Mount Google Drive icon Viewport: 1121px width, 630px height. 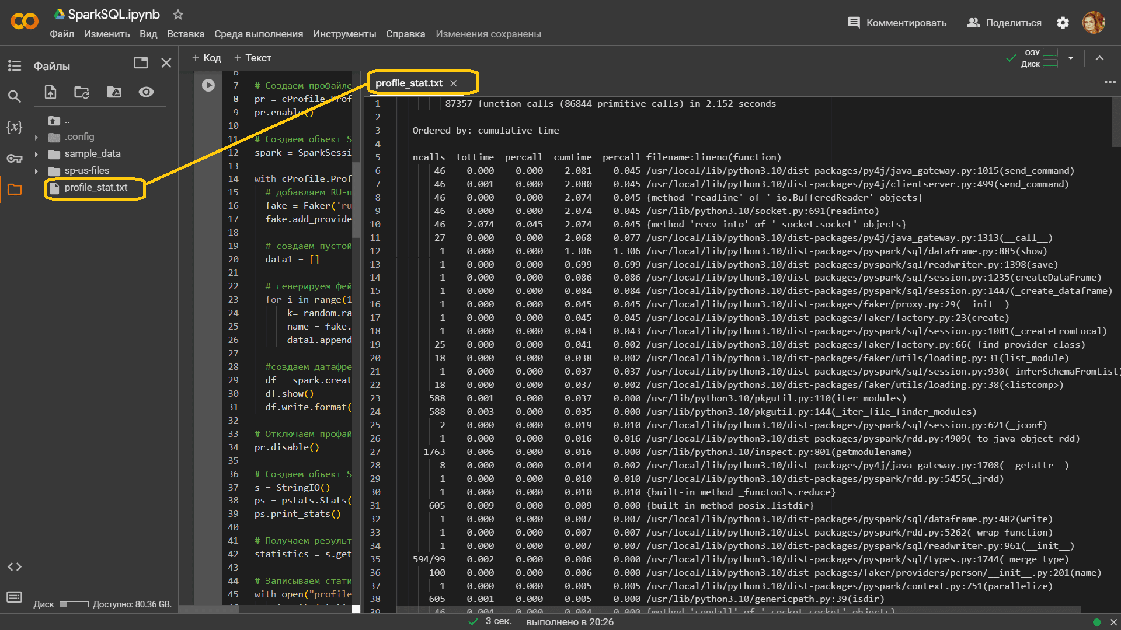[x=114, y=92]
